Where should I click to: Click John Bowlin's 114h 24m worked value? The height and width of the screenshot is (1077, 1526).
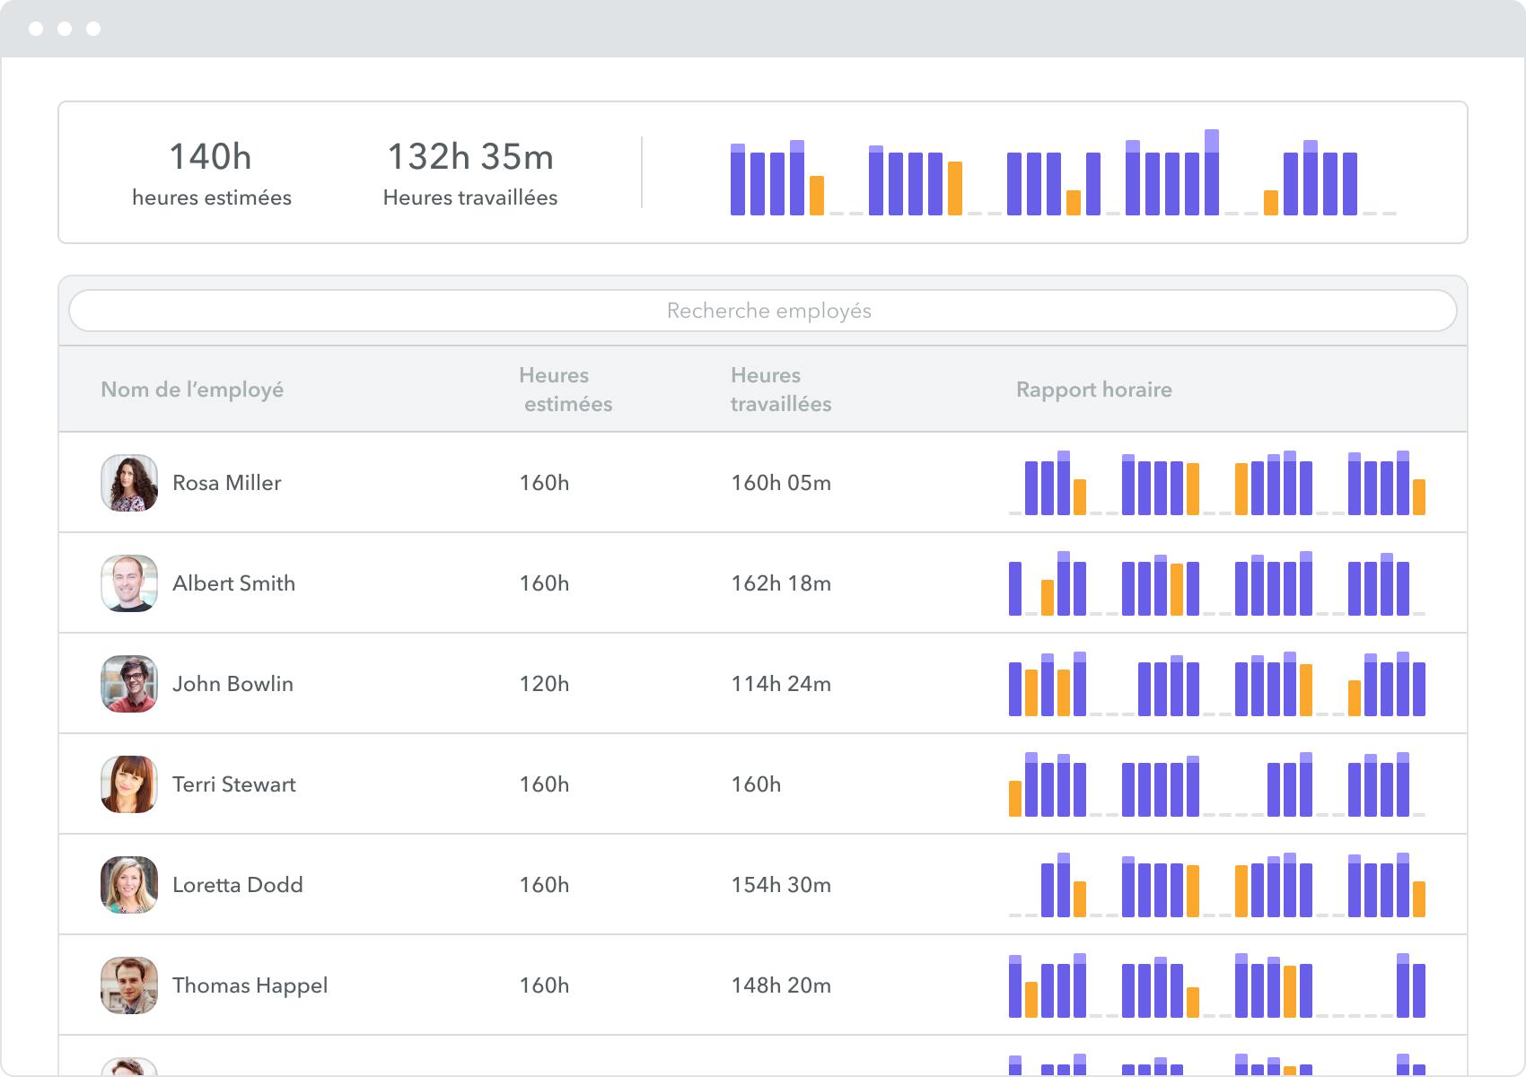click(x=781, y=684)
